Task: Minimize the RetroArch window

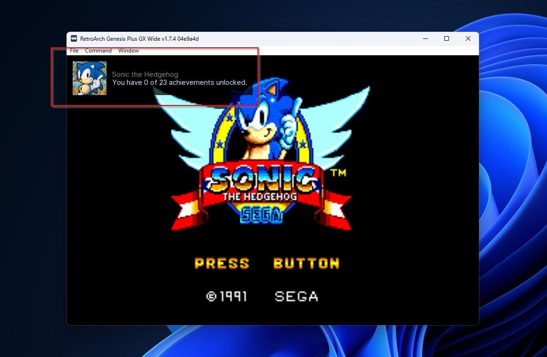Action: [x=425, y=38]
